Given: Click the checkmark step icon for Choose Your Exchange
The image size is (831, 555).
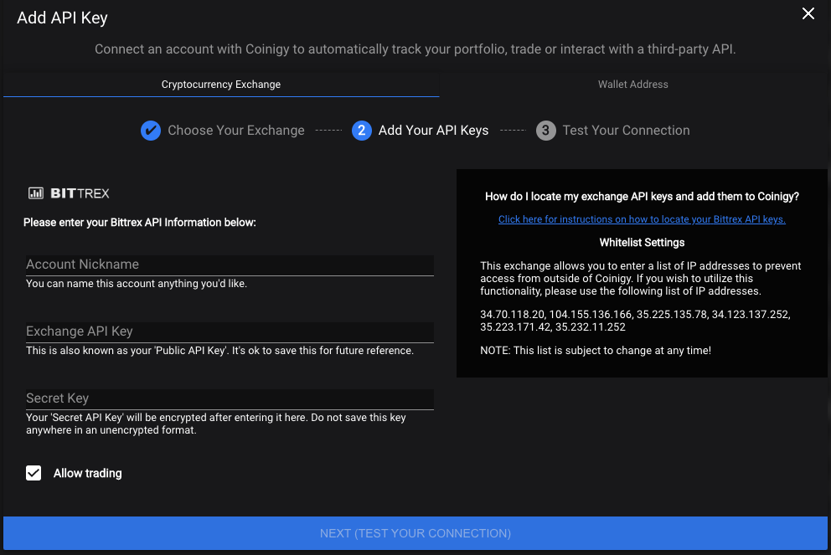Looking at the screenshot, I should click(x=151, y=131).
